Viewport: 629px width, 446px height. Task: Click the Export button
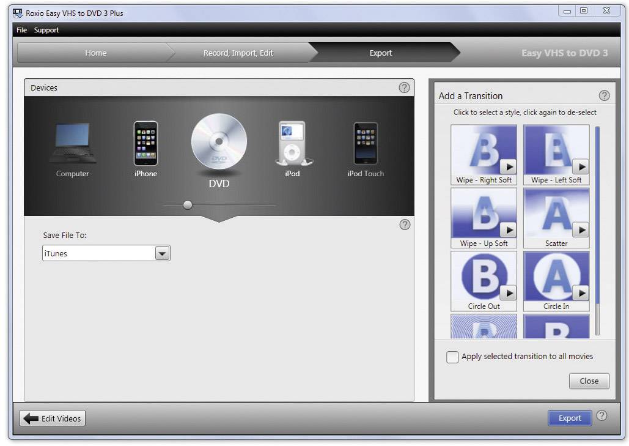click(569, 418)
